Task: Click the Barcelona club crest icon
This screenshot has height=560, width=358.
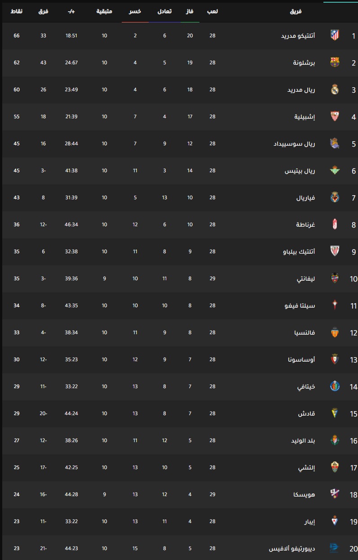Action: (334, 62)
